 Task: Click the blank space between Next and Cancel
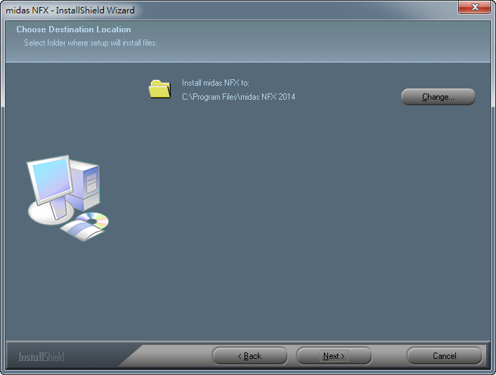click(x=389, y=356)
